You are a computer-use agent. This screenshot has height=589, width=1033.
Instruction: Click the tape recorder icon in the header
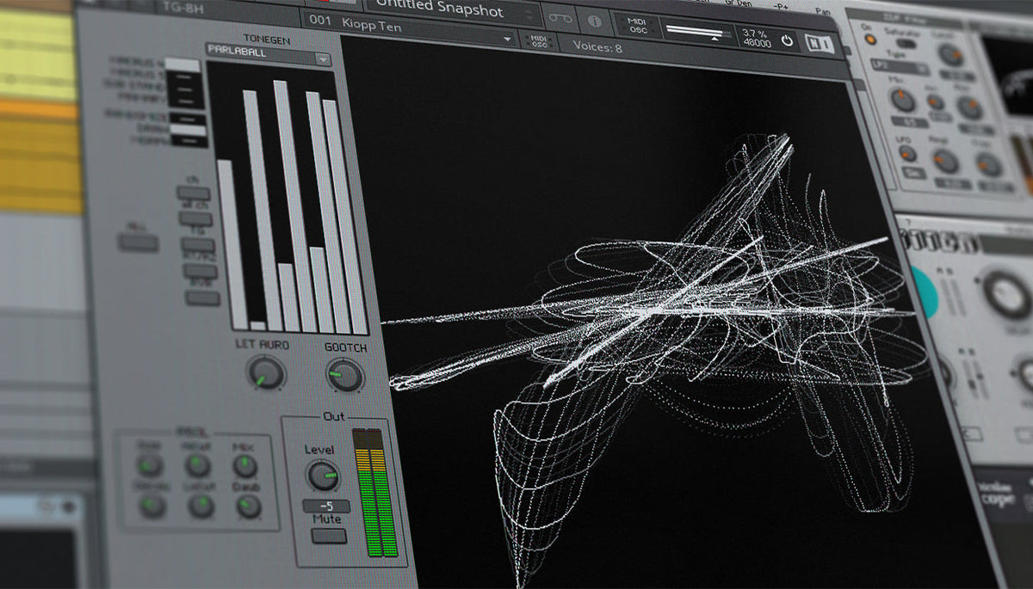[x=561, y=19]
